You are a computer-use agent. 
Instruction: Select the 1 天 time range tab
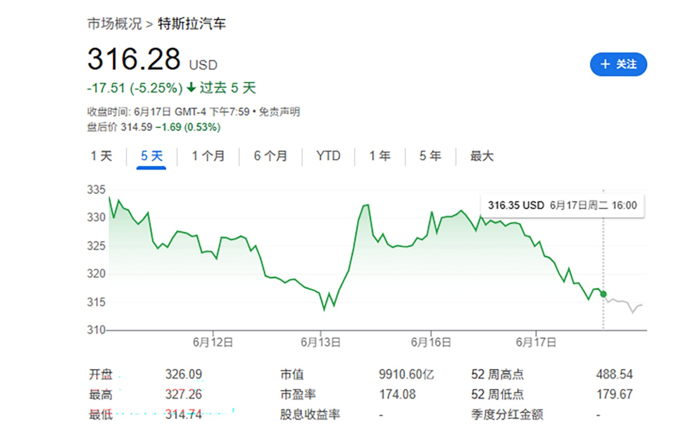tap(101, 156)
